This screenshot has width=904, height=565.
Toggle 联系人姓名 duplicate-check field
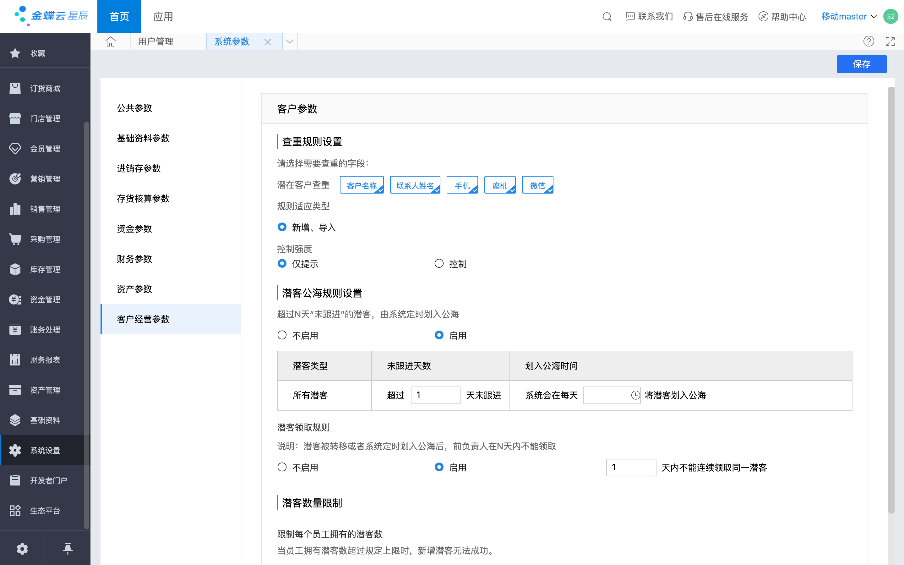point(415,185)
